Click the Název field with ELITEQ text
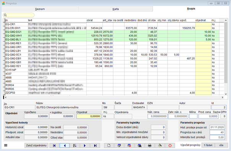Image resolution: width=231 pixels, height=151 pixels. click(x=69, y=107)
